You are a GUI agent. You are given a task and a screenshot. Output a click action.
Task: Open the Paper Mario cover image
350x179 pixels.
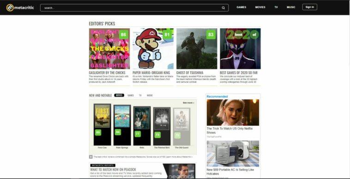153,49
